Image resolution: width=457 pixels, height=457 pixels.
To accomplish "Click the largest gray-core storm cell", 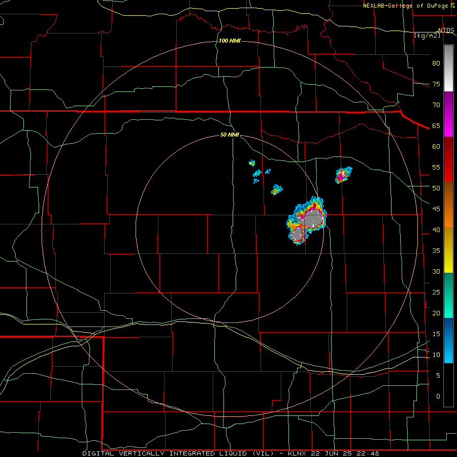I will pyautogui.click(x=314, y=218).
